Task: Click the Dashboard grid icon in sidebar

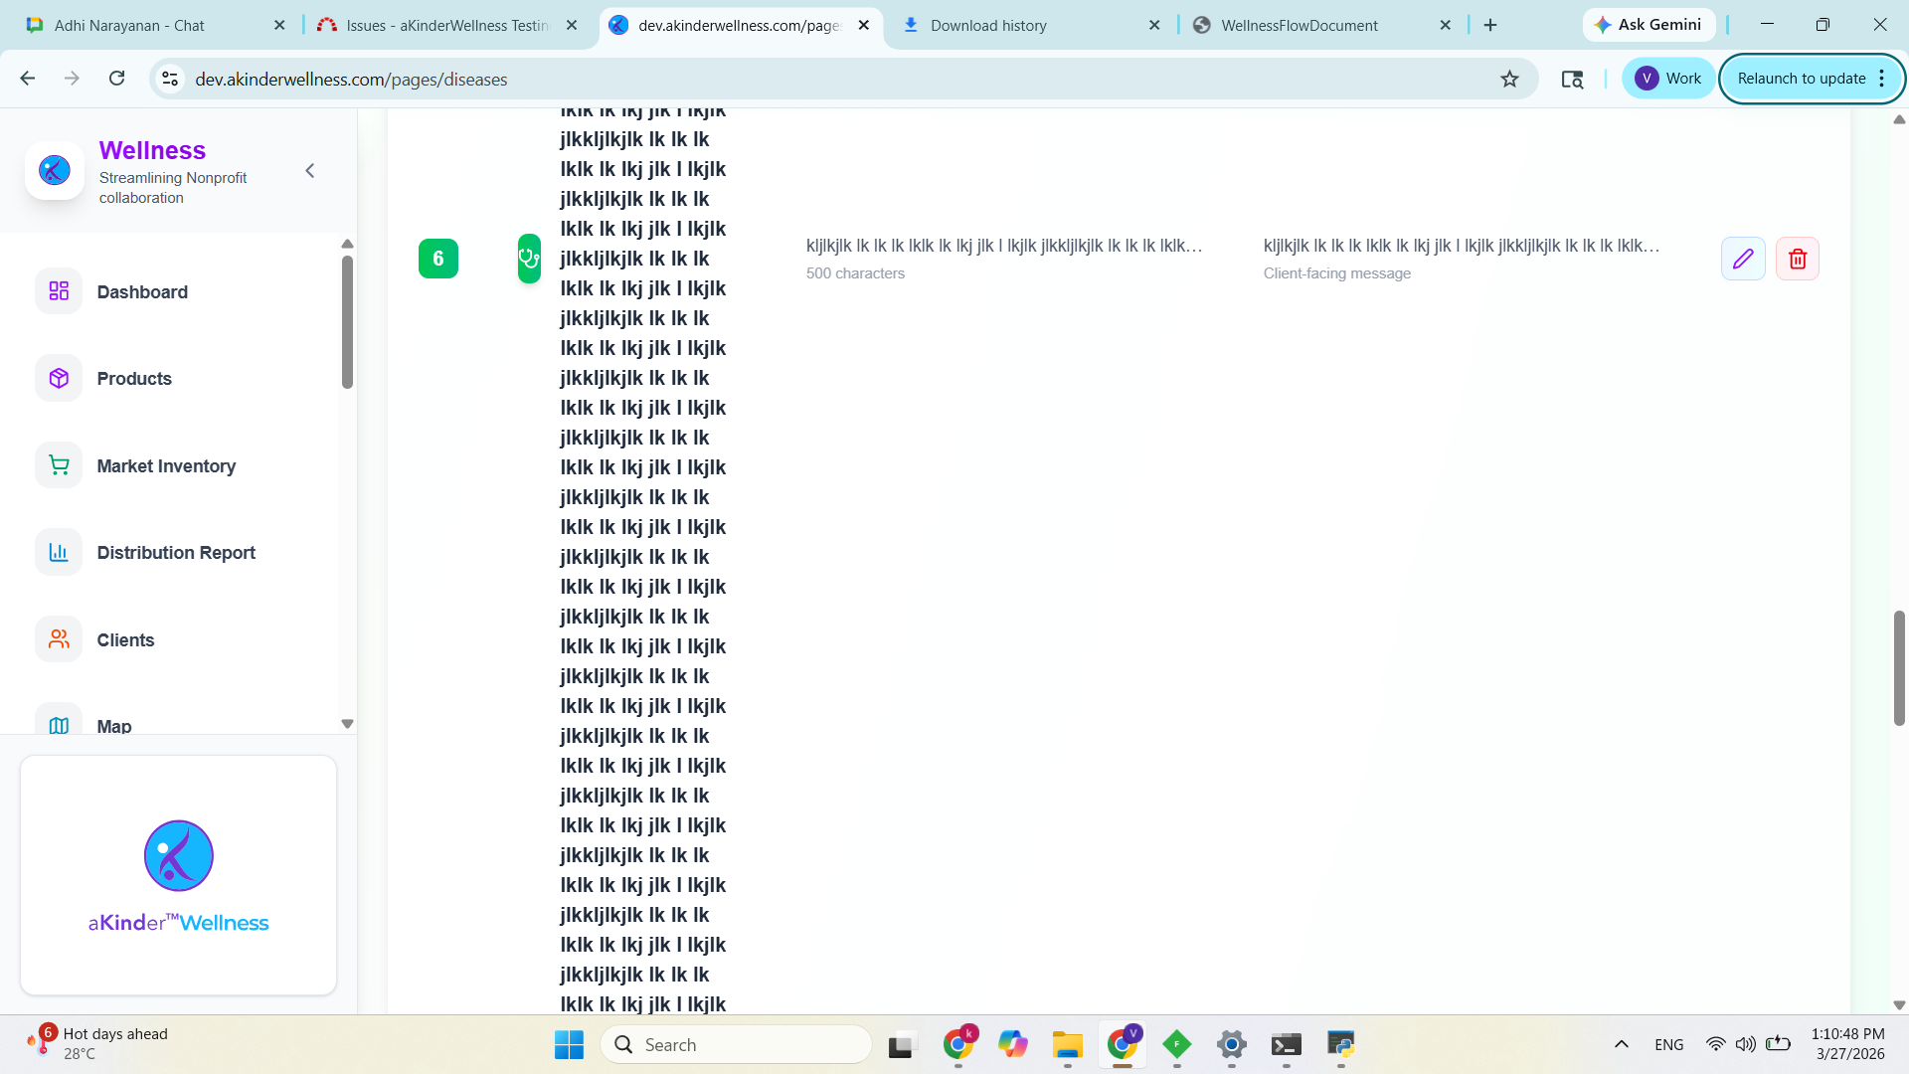Action: coord(59,291)
